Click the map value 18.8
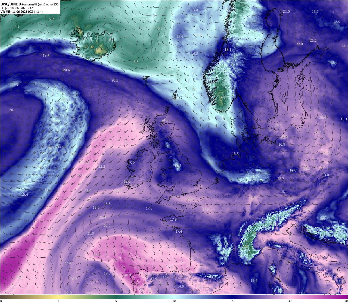This screenshot has height=303, width=348. tap(107, 204)
